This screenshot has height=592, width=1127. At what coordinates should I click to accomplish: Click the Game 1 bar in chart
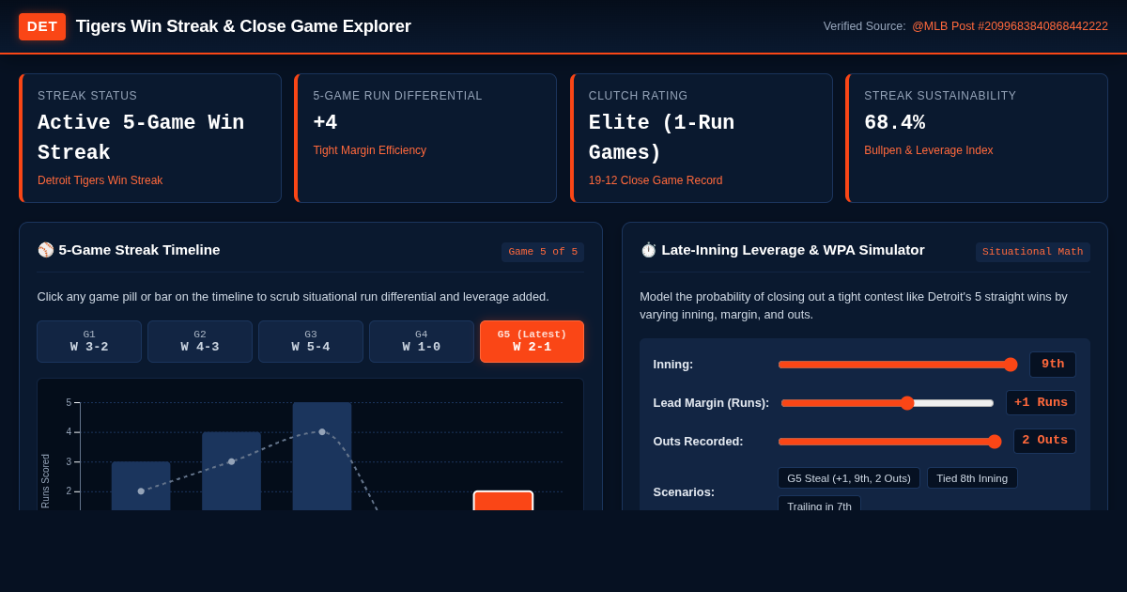pos(141,486)
